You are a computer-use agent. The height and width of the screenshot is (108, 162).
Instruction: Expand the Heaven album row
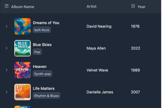(7, 70)
